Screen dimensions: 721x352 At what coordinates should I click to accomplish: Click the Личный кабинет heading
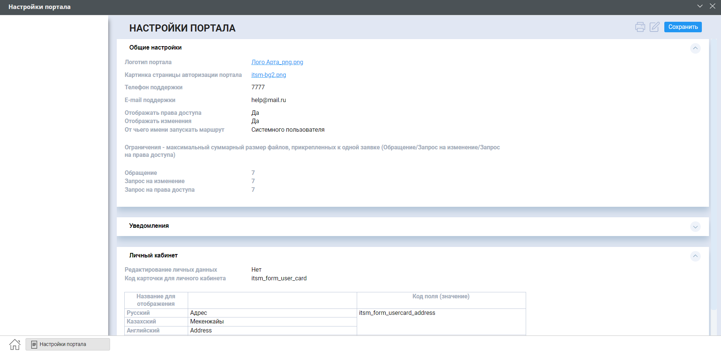tap(153, 256)
